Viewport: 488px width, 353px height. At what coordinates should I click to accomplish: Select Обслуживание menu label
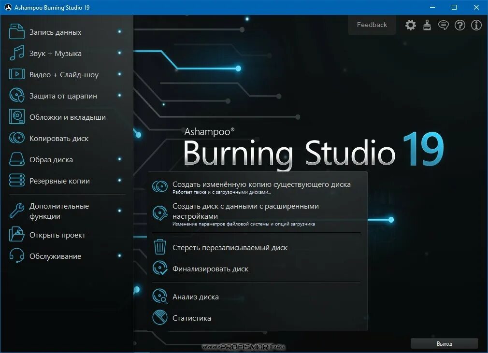pyautogui.click(x=55, y=256)
